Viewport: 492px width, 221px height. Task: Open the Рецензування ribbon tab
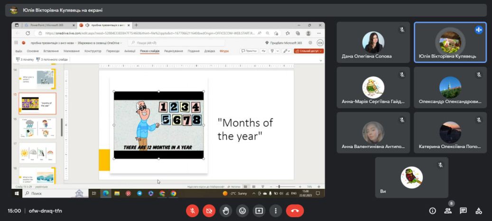[x=174, y=51]
